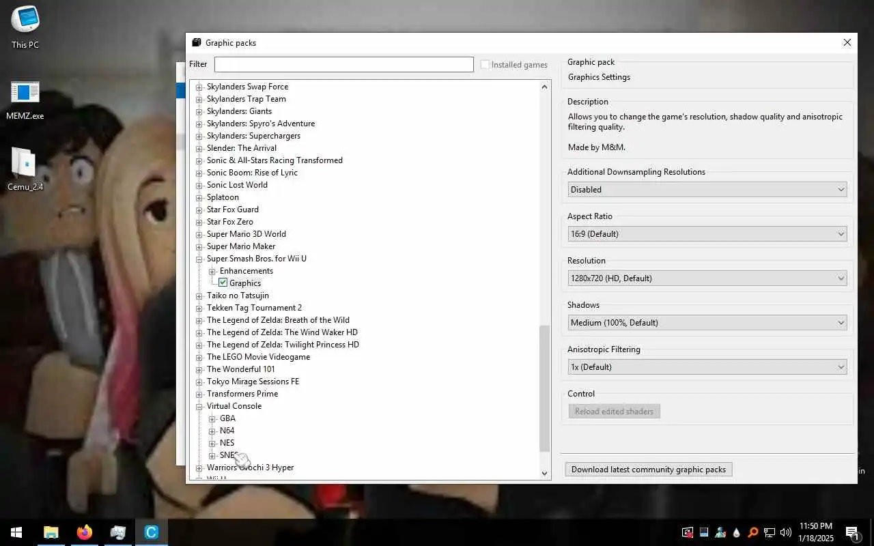Enable the Installed games checkbox
This screenshot has width=874, height=546.
[485, 65]
